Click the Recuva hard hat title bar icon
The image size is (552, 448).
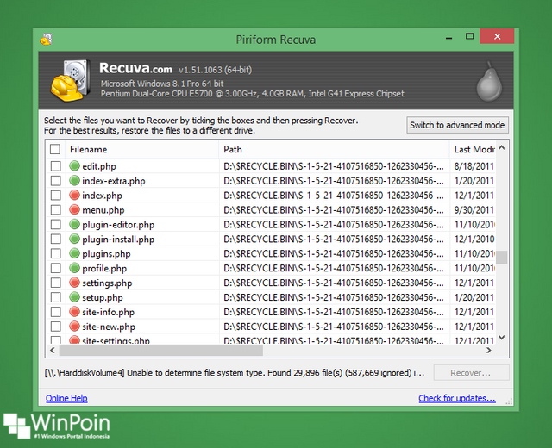46,39
